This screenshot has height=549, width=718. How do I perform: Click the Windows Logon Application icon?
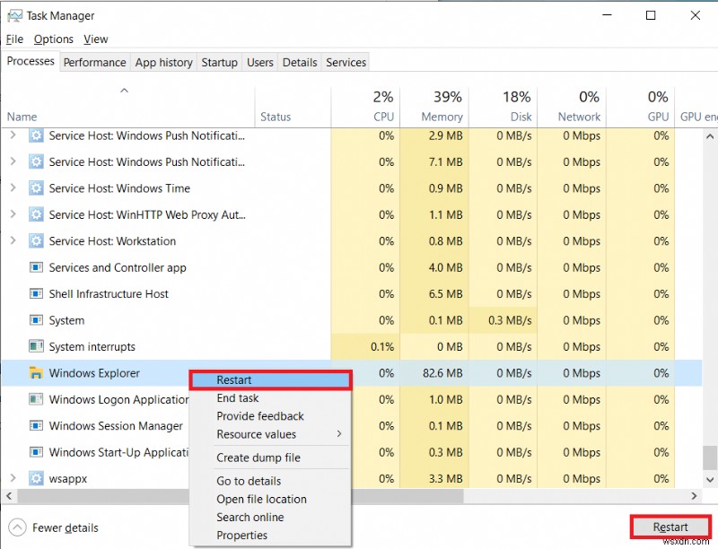36,399
